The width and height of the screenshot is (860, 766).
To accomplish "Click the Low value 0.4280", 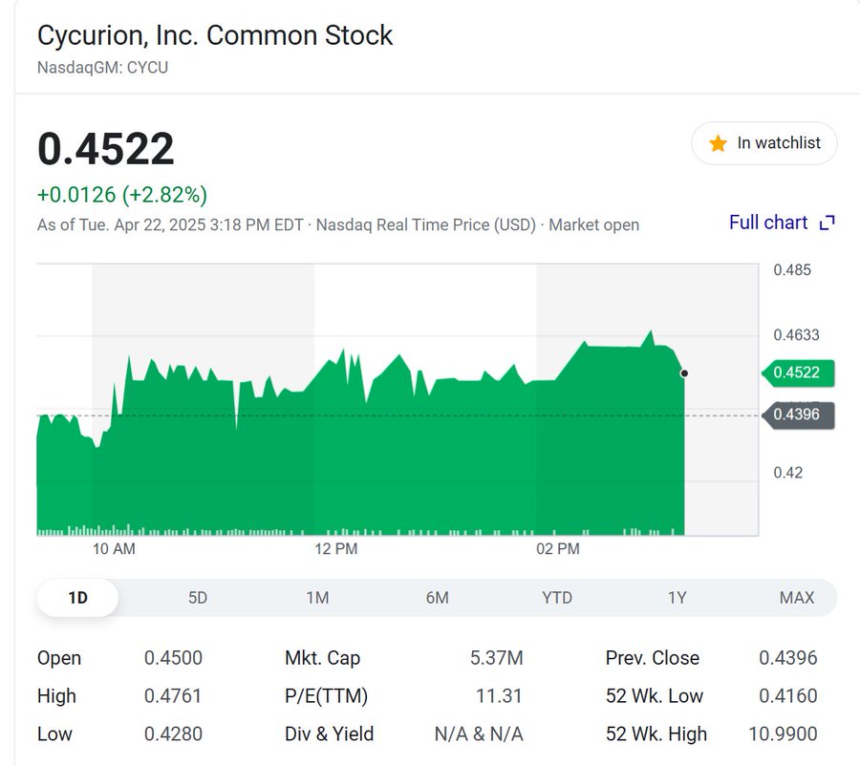I will [173, 734].
